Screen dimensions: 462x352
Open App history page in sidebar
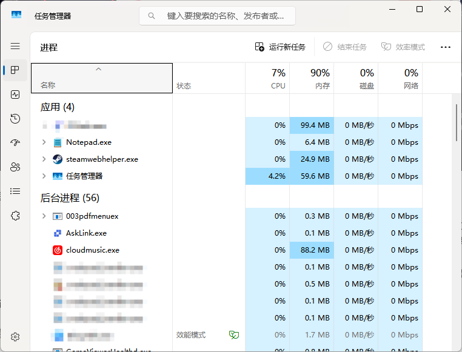coord(15,119)
